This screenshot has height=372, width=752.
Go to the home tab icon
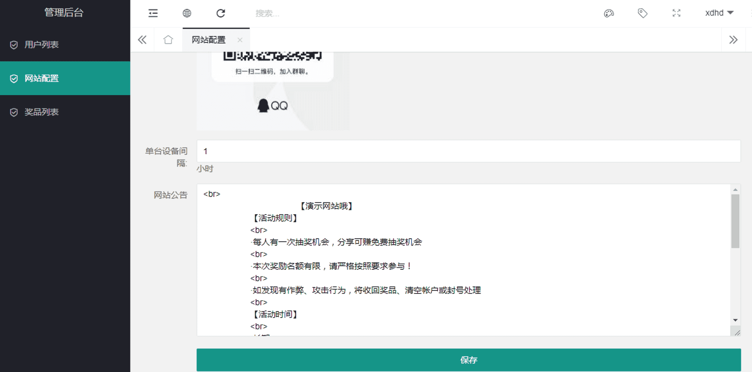point(168,40)
